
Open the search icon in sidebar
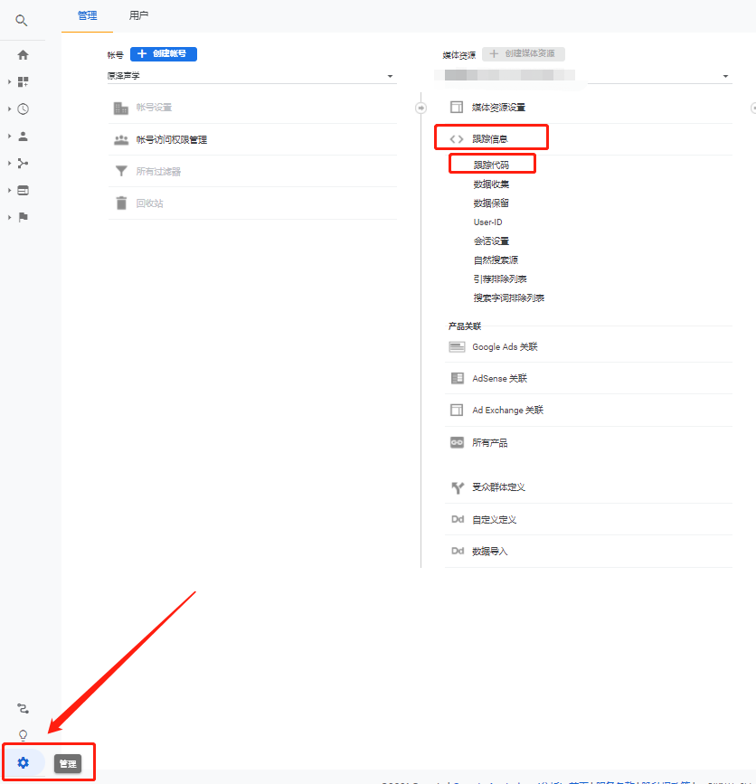tap(21, 21)
